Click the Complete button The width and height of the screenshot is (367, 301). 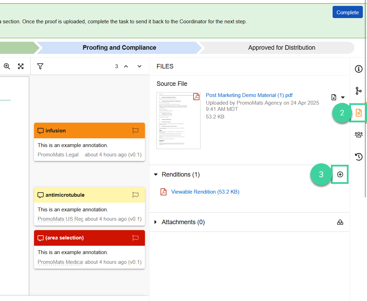click(348, 12)
